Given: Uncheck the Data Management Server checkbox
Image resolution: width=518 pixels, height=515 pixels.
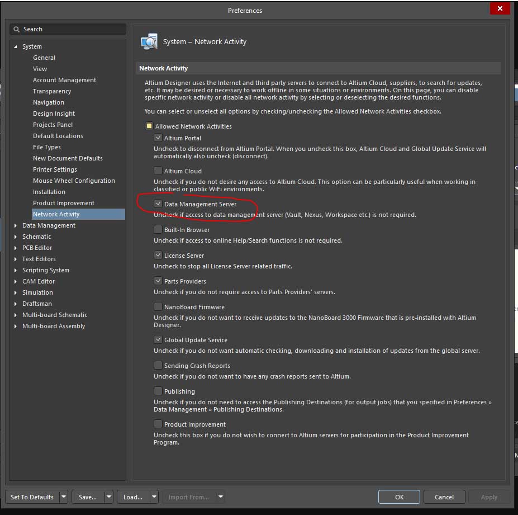Looking at the screenshot, I should (x=158, y=204).
